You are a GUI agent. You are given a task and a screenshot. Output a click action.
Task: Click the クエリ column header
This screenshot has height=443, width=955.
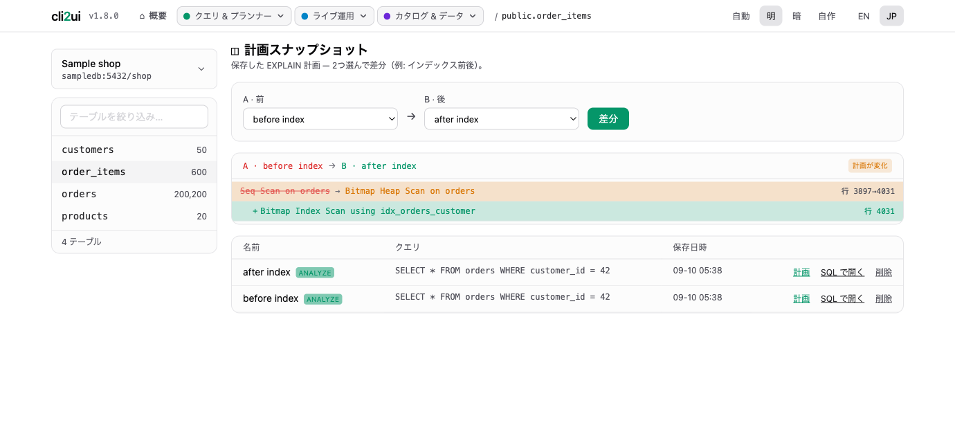tap(408, 247)
